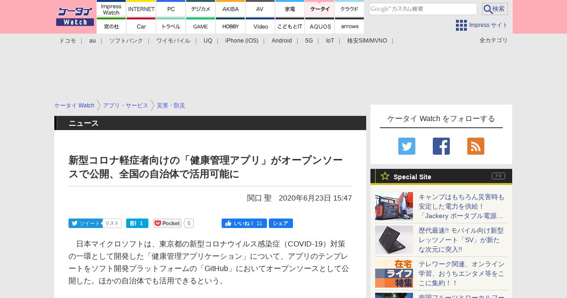Open the Twitter follow icon

(x=407, y=146)
